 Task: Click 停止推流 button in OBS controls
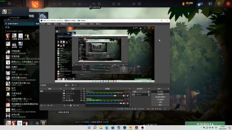click(160, 92)
